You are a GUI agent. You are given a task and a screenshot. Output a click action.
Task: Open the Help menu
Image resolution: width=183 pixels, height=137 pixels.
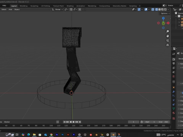[x=4, y=5]
